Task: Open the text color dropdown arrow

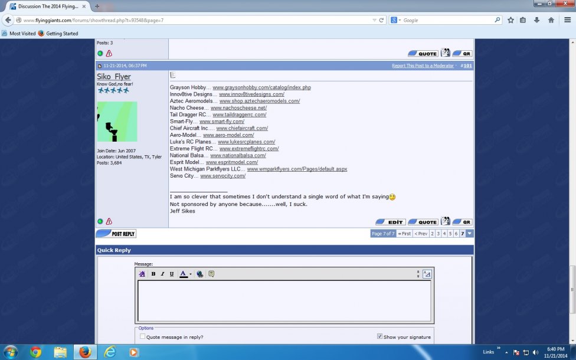Action: point(190,274)
